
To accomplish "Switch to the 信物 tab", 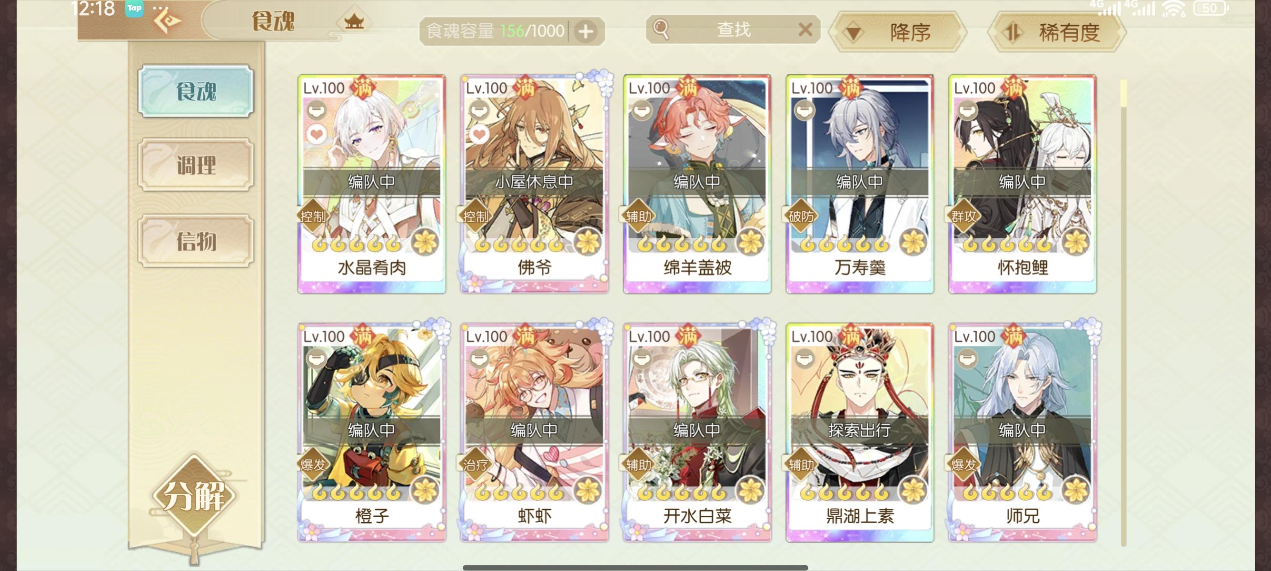I will [x=196, y=241].
